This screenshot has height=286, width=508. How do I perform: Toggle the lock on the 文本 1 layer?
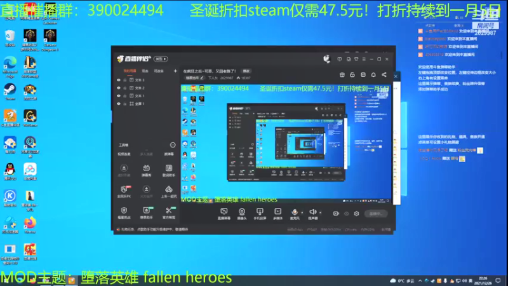click(x=124, y=96)
